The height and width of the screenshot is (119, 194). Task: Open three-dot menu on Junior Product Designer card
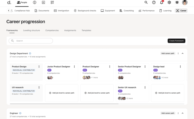click(x=74, y=67)
